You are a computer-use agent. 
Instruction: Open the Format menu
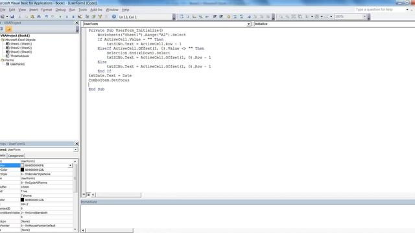click(47, 10)
